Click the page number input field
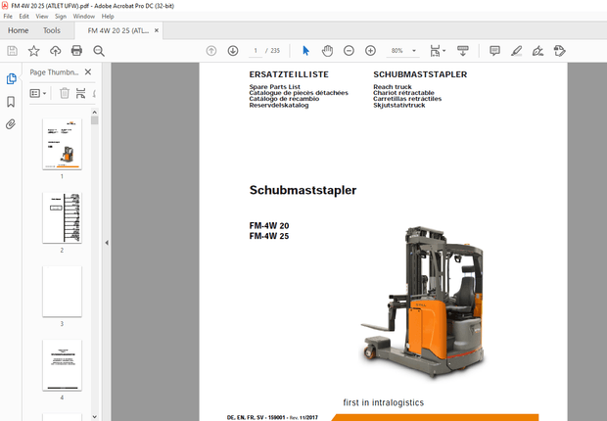This screenshot has width=607, height=421. (256, 51)
